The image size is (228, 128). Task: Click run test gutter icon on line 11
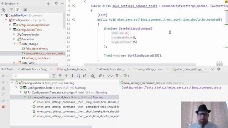[73, 20]
